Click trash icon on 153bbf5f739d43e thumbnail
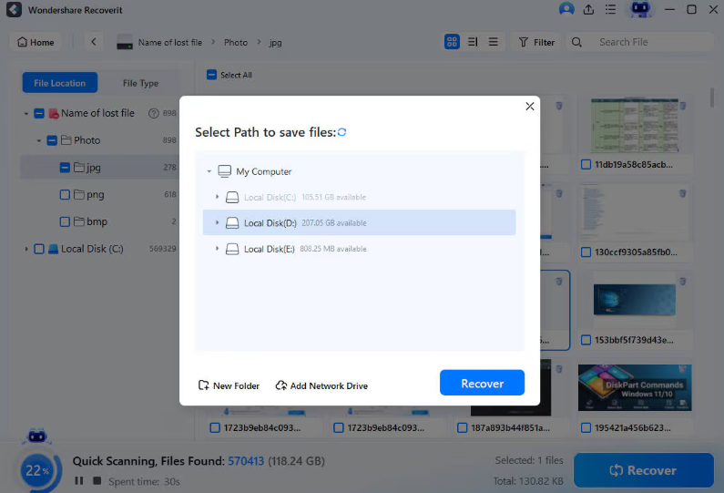Image resolution: width=724 pixels, height=493 pixels. pyautogui.click(x=682, y=281)
